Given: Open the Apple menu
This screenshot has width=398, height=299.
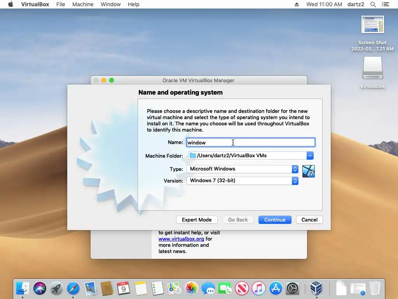Looking at the screenshot, I should 10,4.
